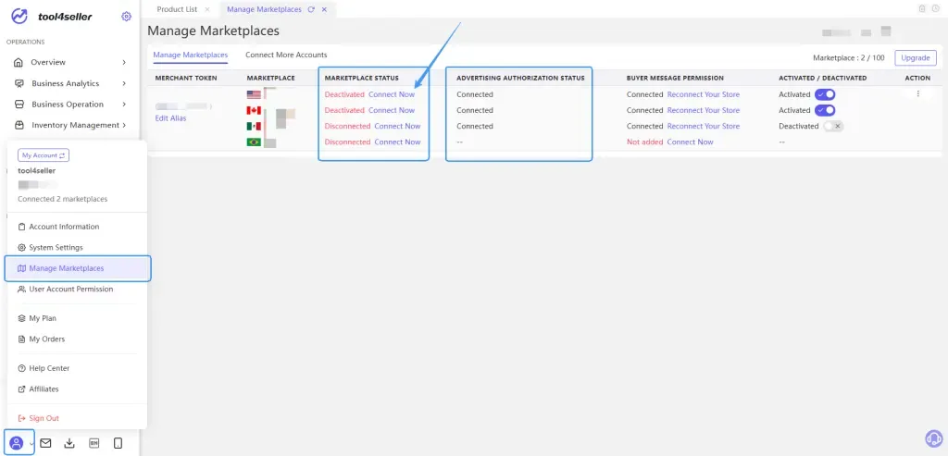948x456 pixels.
Task: Click the Canada flag icon
Action: 254,110
